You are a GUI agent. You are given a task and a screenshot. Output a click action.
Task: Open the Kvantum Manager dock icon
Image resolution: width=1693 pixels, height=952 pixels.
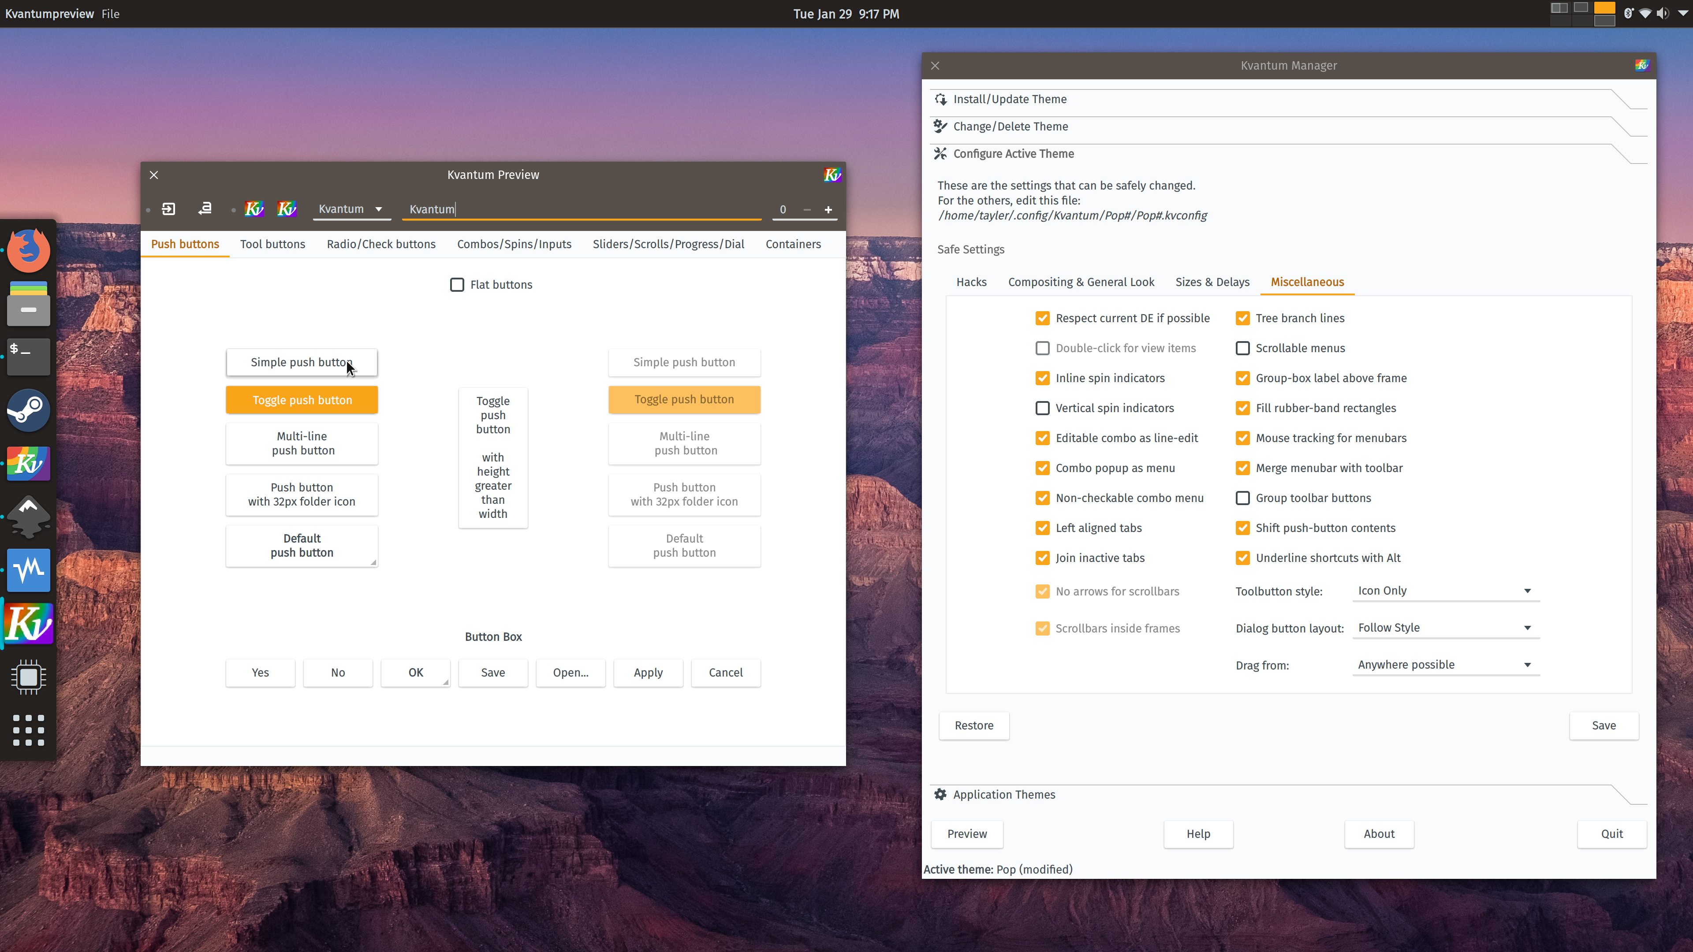coord(28,463)
